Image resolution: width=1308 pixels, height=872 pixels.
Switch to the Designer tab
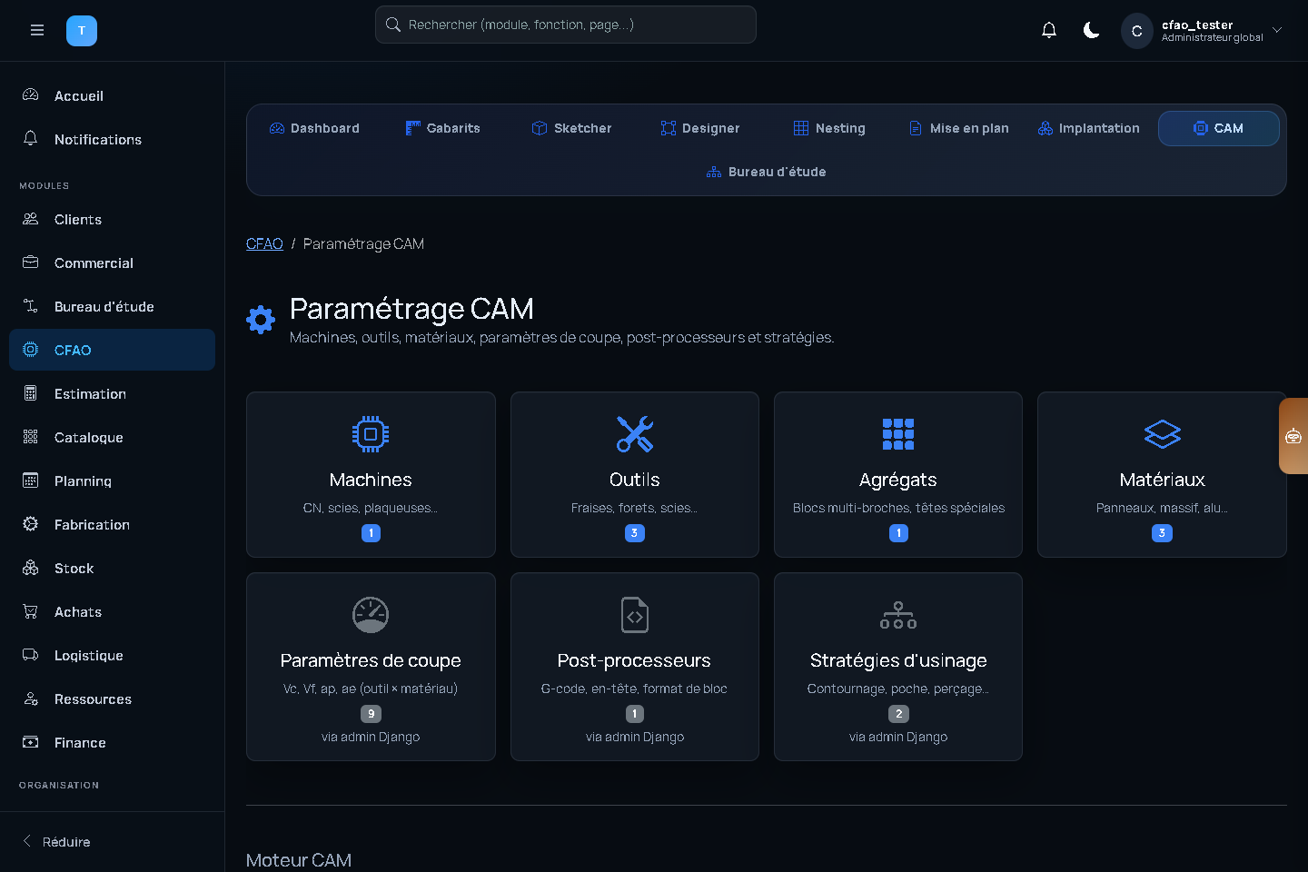coord(699,128)
